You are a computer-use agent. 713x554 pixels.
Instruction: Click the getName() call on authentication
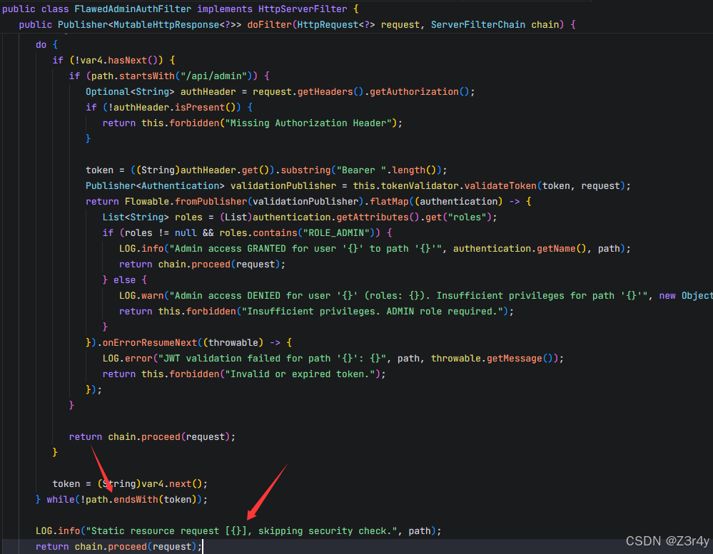[x=562, y=248]
